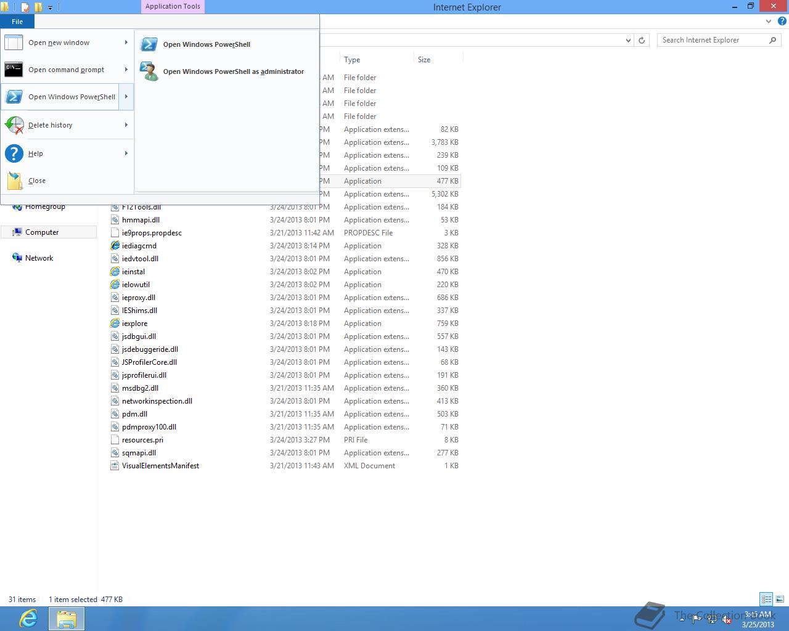Select Network in the navigation pane
The width and height of the screenshot is (789, 631).
pyautogui.click(x=39, y=258)
